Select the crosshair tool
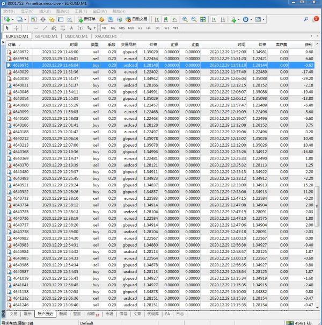The height and width of the screenshot is (325, 322). [x=16, y=27]
